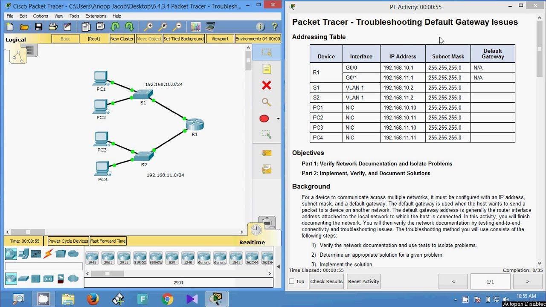Image resolution: width=546 pixels, height=307 pixels.
Task: Print with the printer toolbar icon
Action: pyautogui.click(x=53, y=27)
